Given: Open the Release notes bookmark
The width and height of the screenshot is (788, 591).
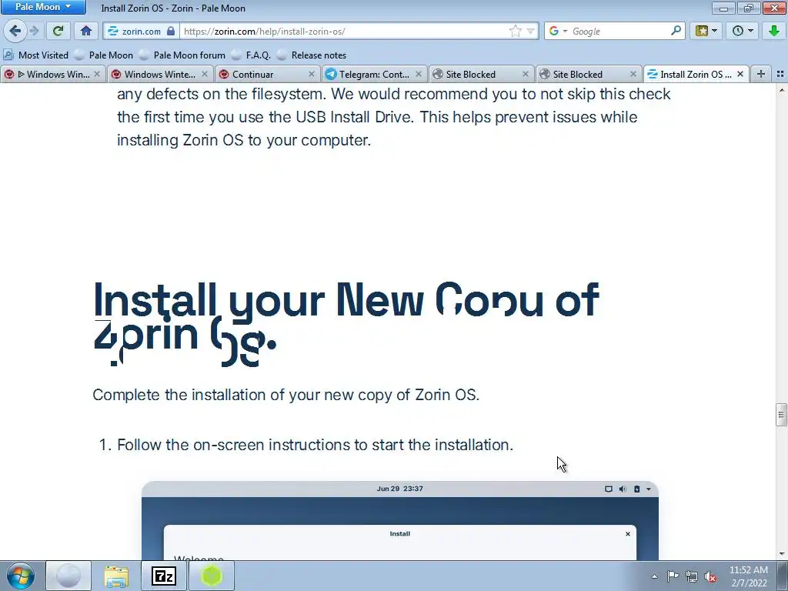Looking at the screenshot, I should pos(312,55).
